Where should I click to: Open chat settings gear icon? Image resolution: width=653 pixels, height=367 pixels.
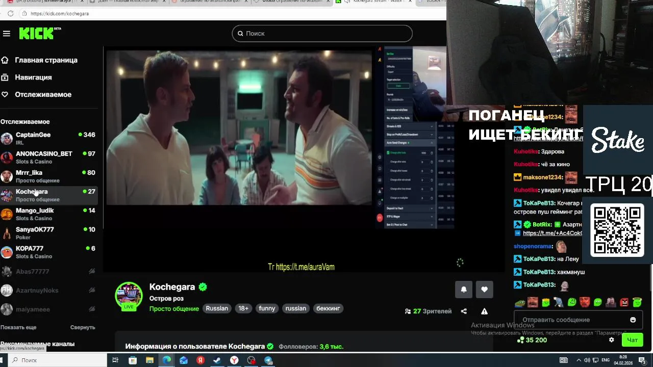pos(612,340)
